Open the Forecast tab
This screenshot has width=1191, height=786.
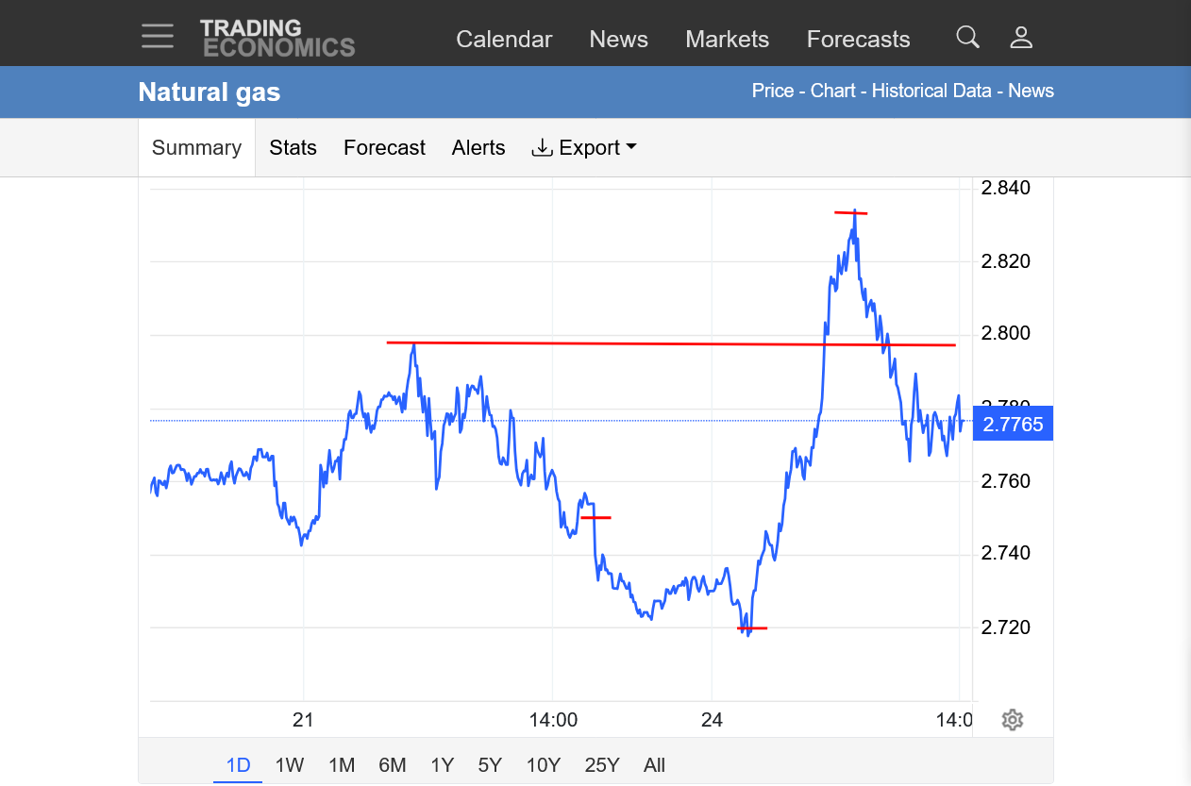coord(384,147)
